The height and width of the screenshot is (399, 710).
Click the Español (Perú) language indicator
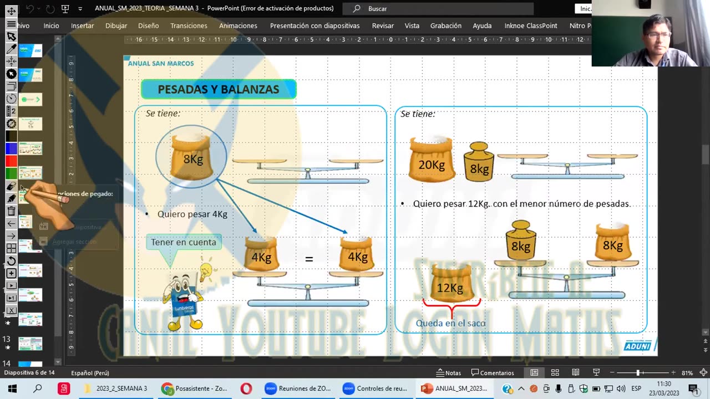(90, 373)
